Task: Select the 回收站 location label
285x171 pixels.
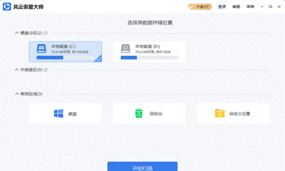Action: point(156,114)
